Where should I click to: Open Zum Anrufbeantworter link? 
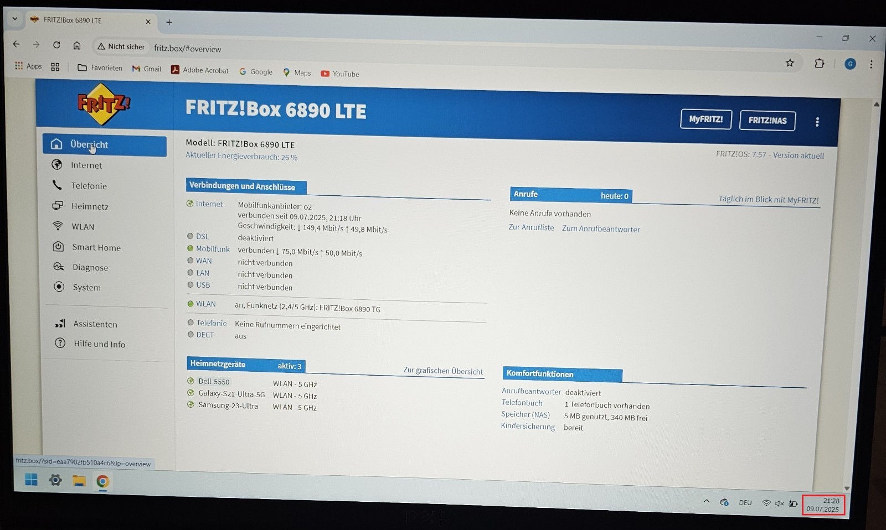(x=601, y=229)
